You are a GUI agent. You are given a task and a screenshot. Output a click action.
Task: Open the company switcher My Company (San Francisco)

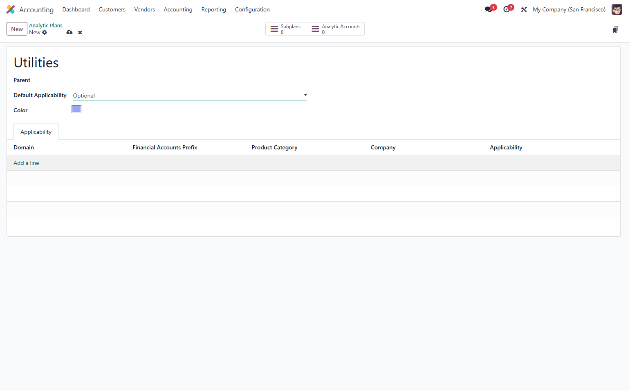[x=569, y=9]
